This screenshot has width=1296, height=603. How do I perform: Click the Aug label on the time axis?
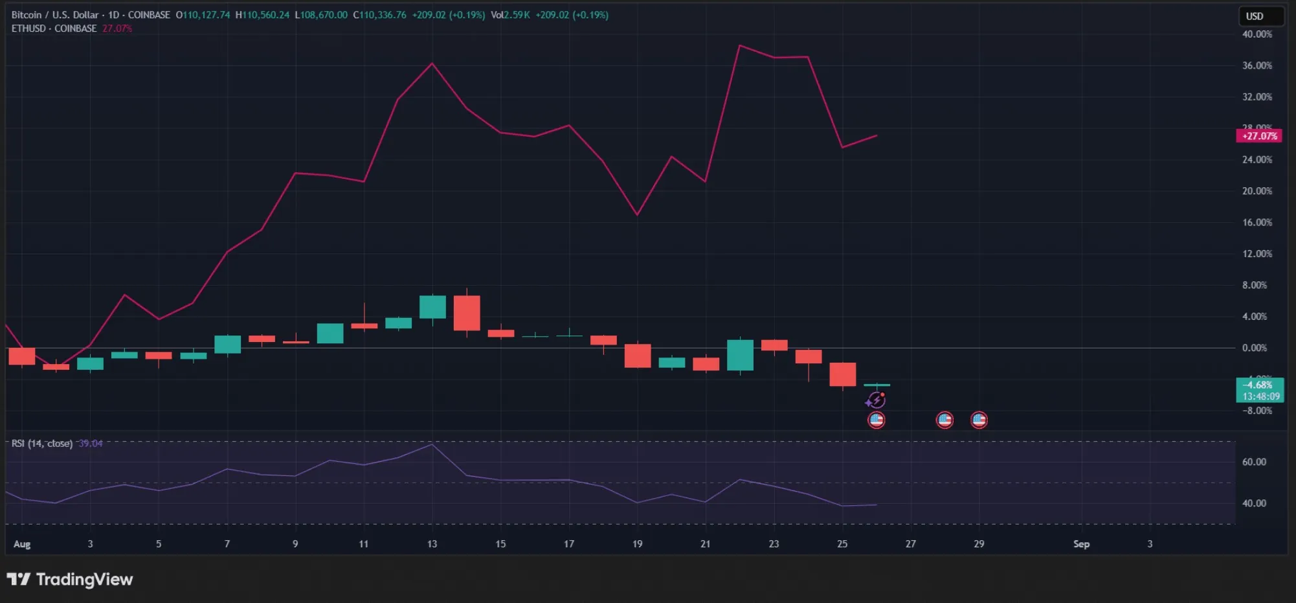(22, 544)
